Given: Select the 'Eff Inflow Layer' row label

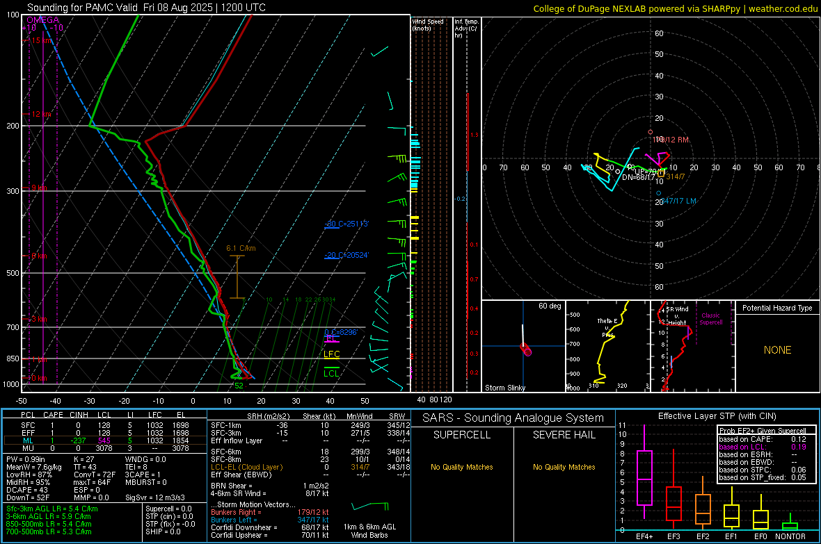Looking at the screenshot, I should (x=237, y=441).
